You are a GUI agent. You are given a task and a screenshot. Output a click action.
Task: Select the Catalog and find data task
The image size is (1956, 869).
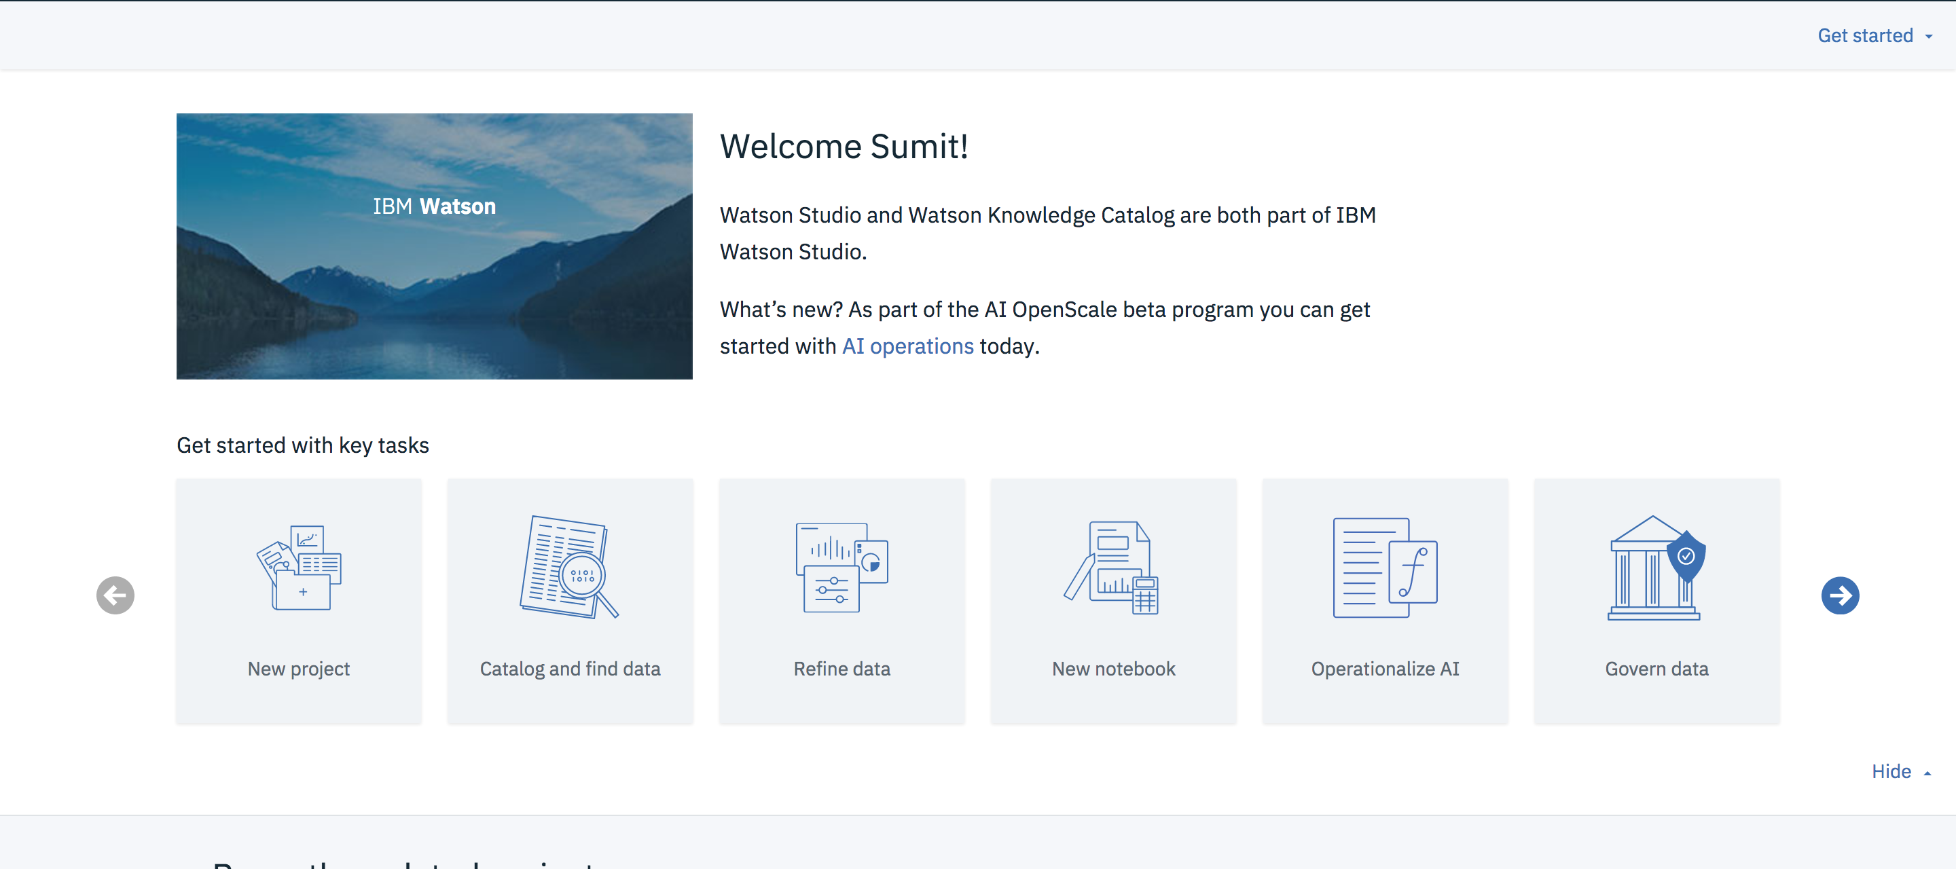(x=570, y=601)
